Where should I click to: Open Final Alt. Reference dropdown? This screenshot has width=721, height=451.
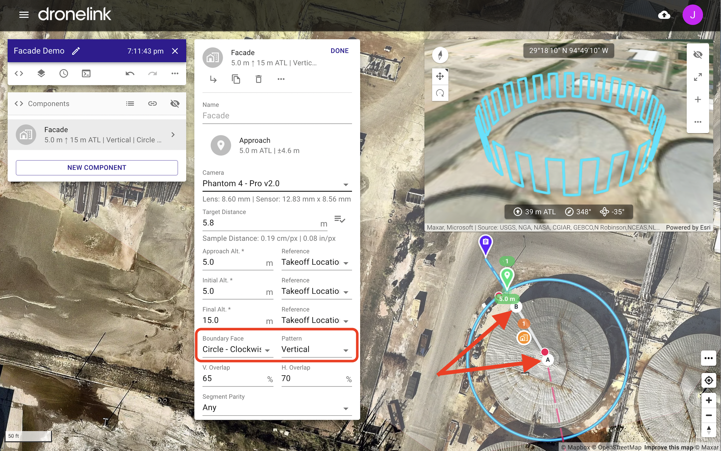click(316, 320)
